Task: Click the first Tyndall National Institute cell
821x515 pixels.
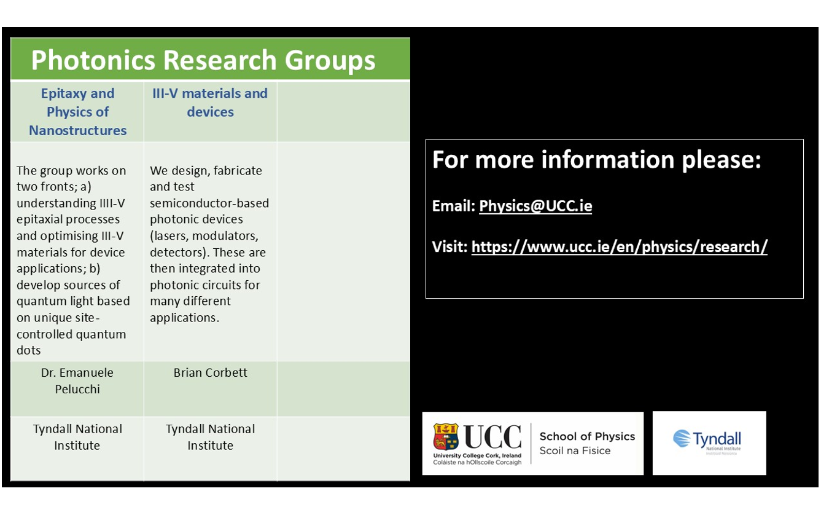Action: pos(77,437)
